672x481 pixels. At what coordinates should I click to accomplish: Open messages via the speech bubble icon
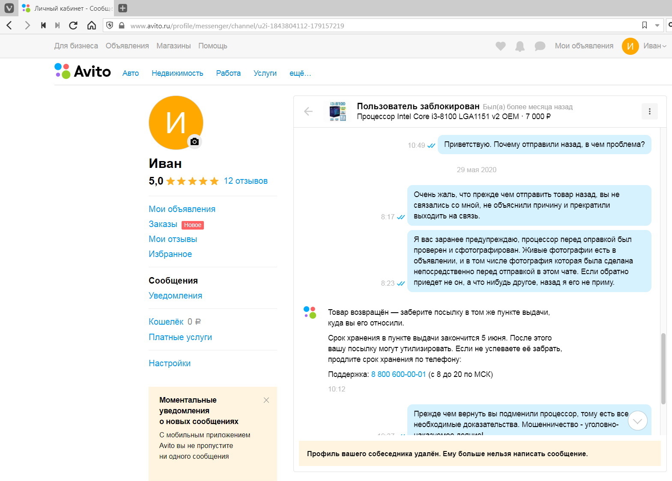[x=540, y=46]
